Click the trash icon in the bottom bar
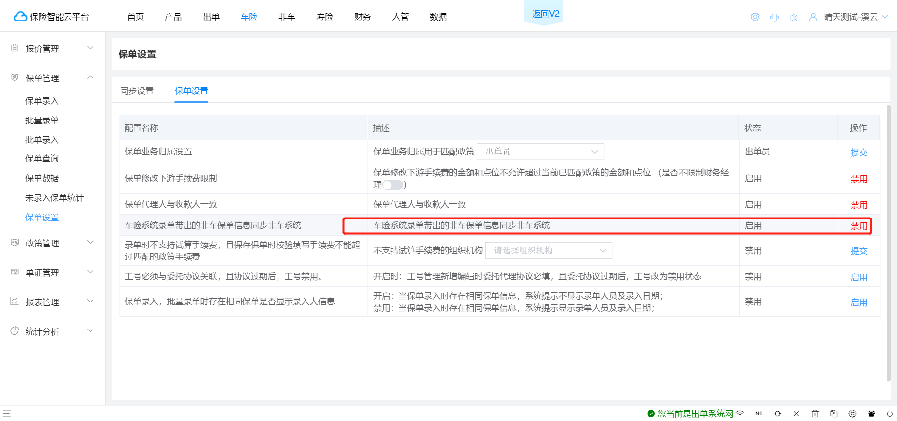This screenshot has height=421, width=897. coord(815,414)
